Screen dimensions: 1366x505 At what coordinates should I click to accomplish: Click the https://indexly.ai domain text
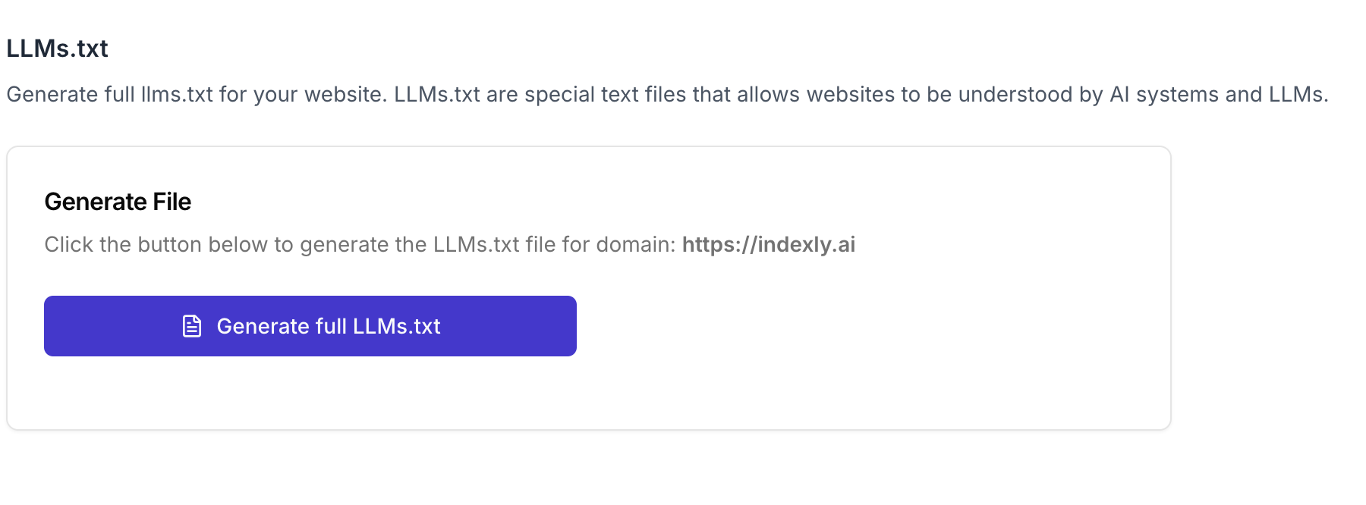[x=768, y=244]
